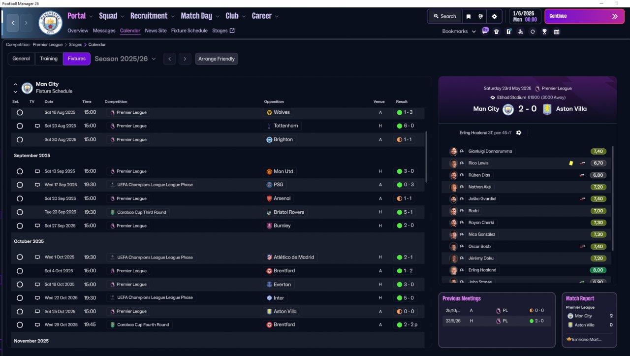Select the Carabao Cup Brentford fixture radio button
The height and width of the screenshot is (356, 630).
click(20, 325)
